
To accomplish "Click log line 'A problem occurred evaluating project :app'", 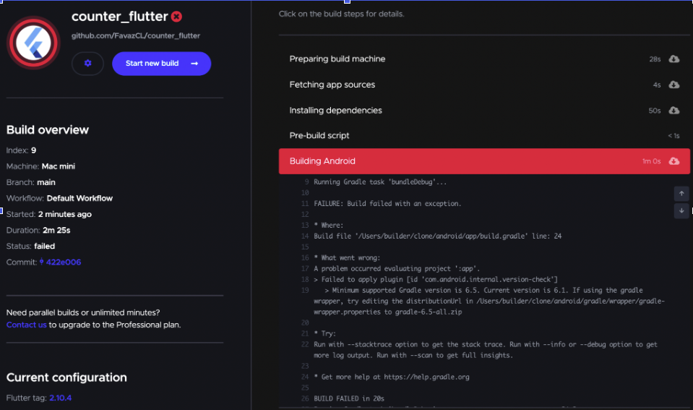I will (x=397, y=268).
